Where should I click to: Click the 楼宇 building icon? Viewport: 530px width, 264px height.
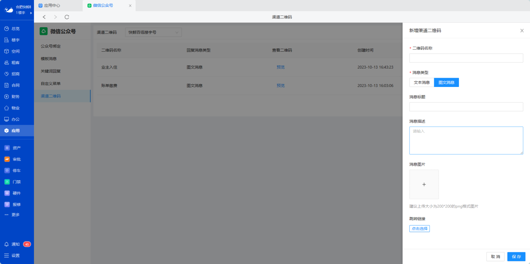(x=6, y=40)
